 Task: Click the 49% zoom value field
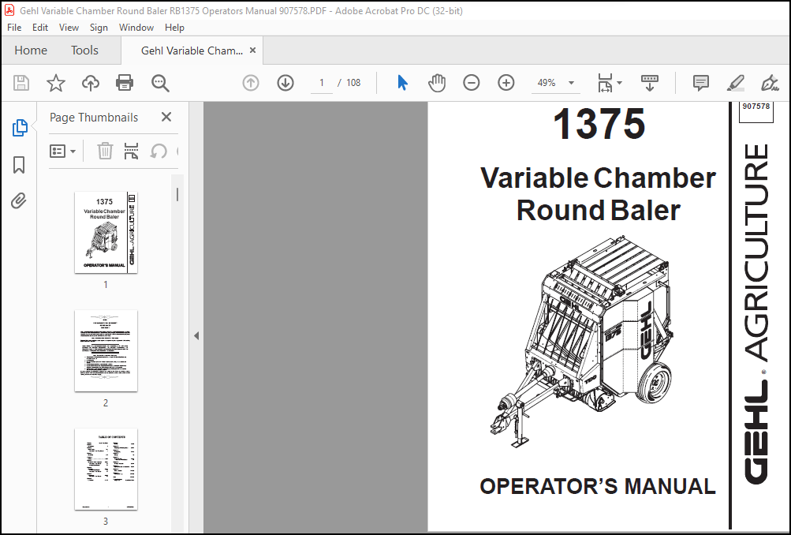tap(547, 83)
